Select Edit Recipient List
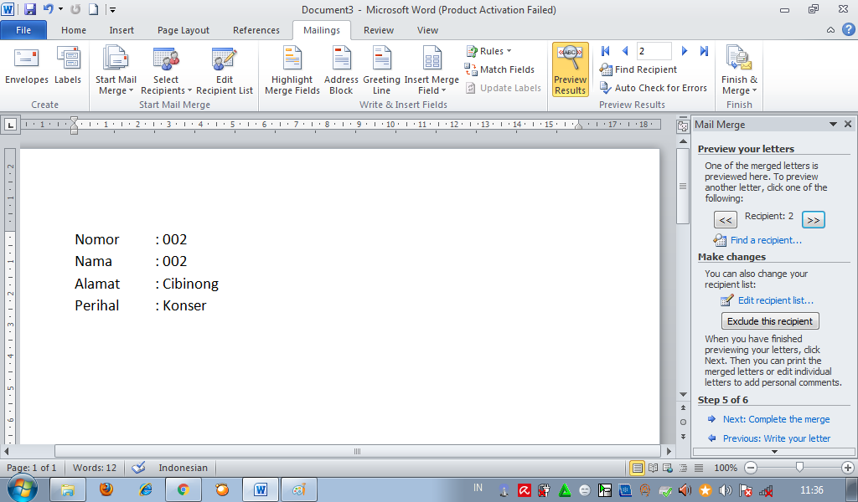The image size is (858, 502). [223, 69]
